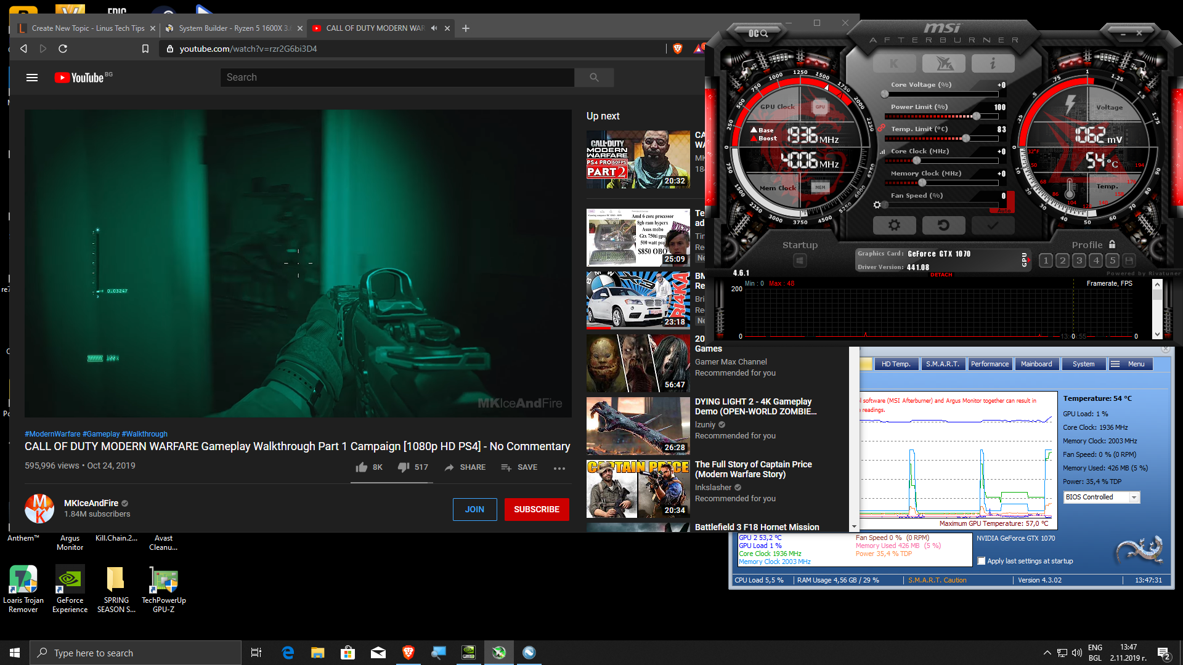Screen dimensions: 1183x665
Task: Click the YouTube search magnifier button
Action: coord(594,78)
